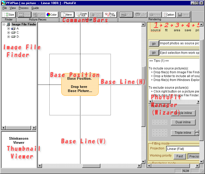The image size is (205, 174).
Task: Open the Color picture pieces tool
Action: click(x=52, y=15)
